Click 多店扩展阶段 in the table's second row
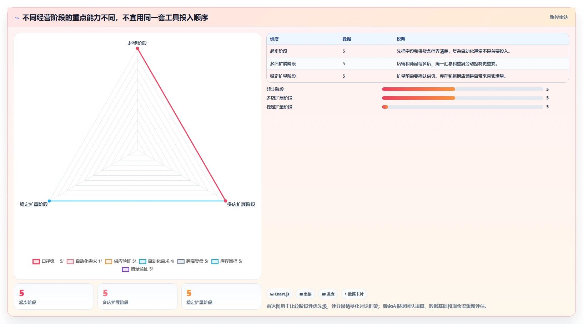This screenshot has width=583, height=324. [283, 64]
